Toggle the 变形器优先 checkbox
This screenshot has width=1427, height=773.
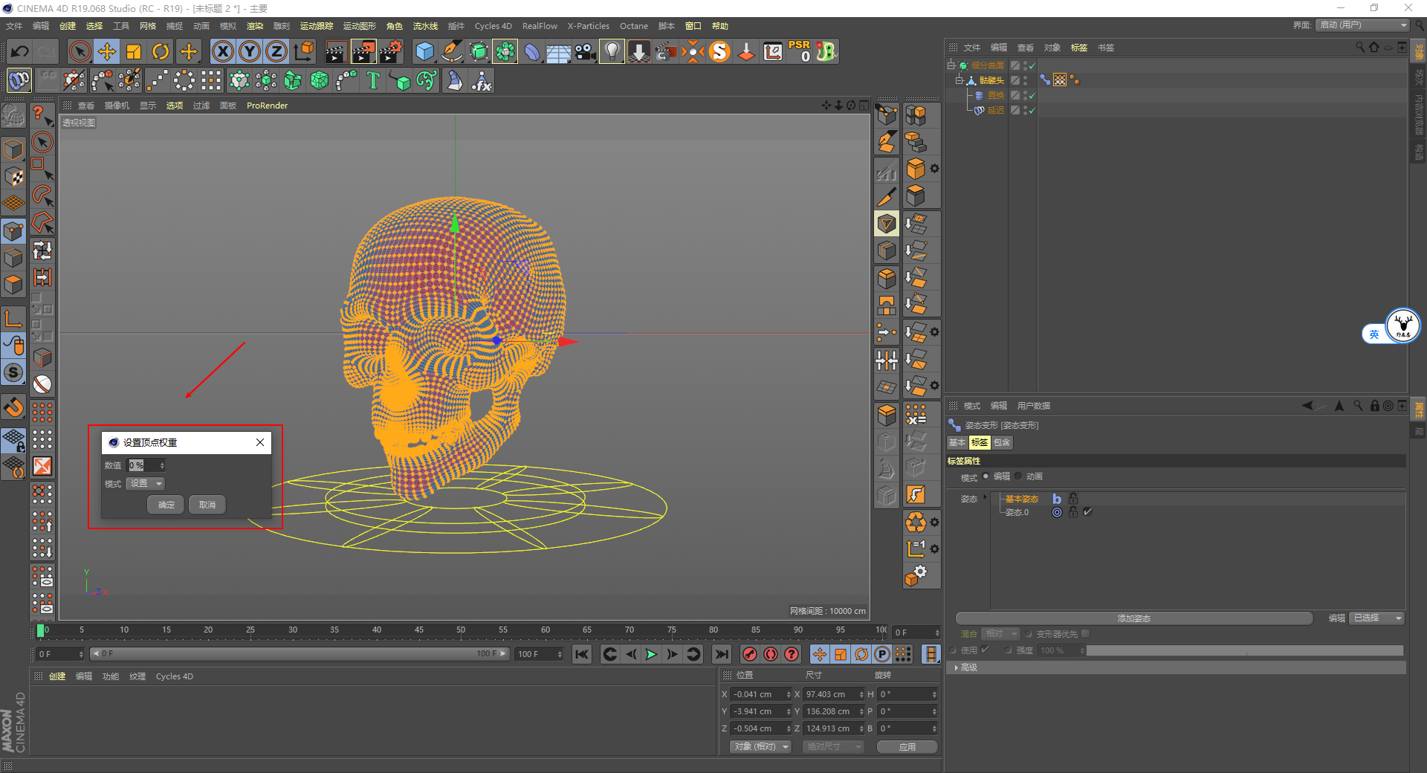pyautogui.click(x=1086, y=634)
